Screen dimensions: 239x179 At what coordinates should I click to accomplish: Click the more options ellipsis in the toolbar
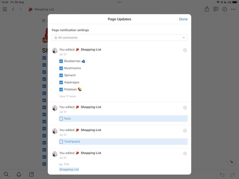point(233,9)
